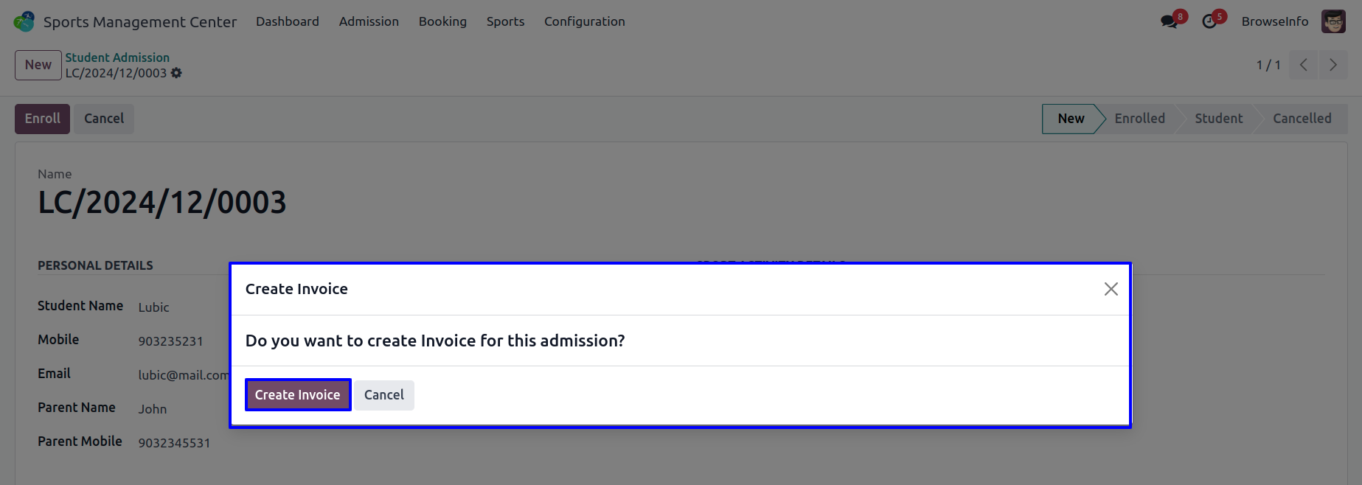Open the Dashboard menu

coord(288,21)
